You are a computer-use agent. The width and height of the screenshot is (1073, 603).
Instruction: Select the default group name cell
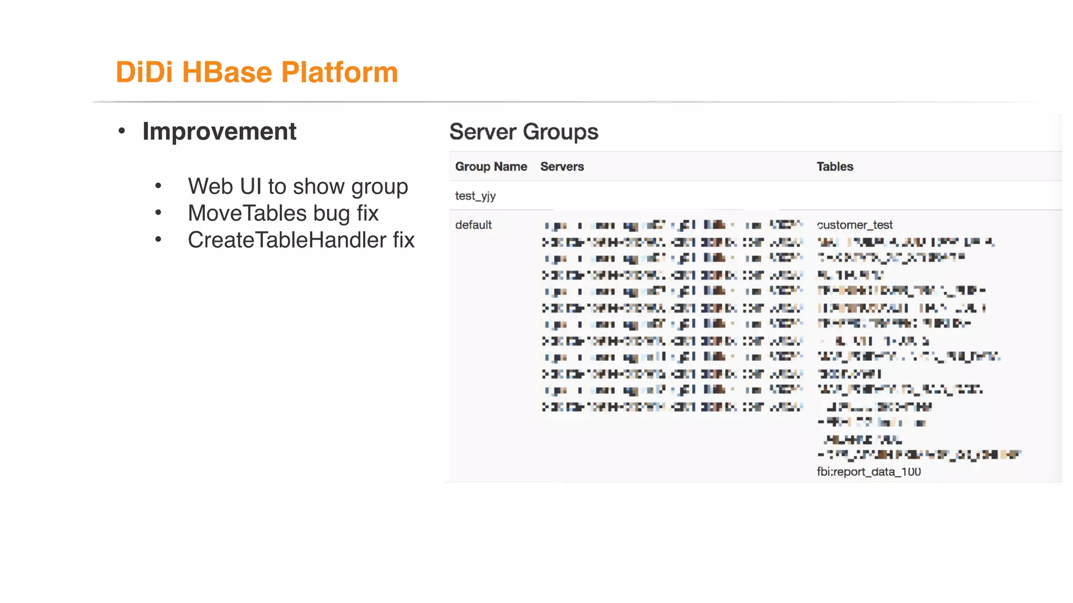pyautogui.click(x=474, y=225)
